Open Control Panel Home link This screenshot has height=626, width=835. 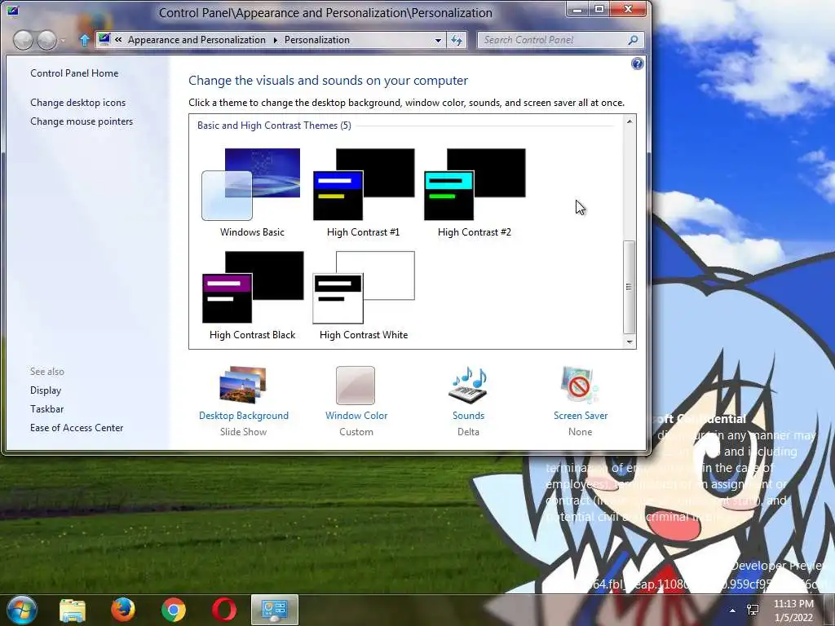[x=74, y=73]
